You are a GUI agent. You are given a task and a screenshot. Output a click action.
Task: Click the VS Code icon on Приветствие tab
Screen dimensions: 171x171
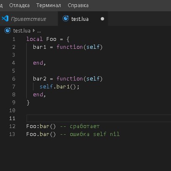(5, 18)
